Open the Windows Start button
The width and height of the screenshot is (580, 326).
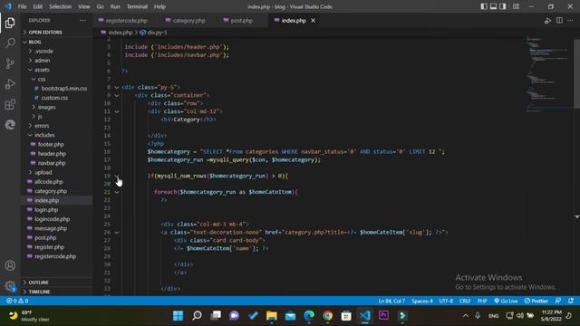pyautogui.click(x=178, y=315)
